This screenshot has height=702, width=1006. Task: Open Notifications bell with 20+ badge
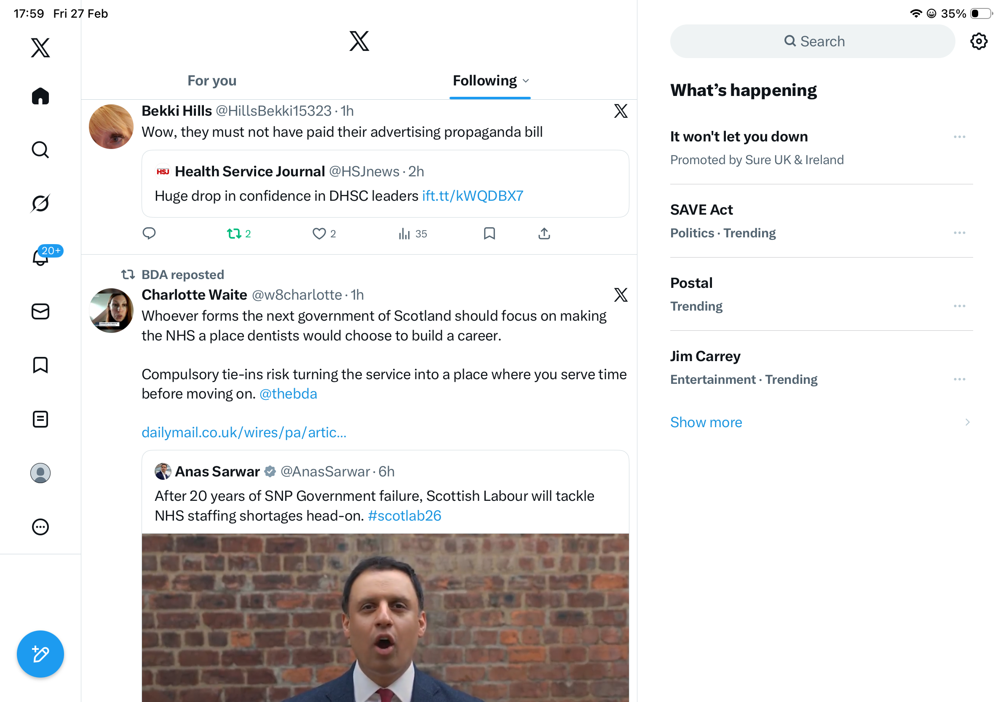coord(41,257)
